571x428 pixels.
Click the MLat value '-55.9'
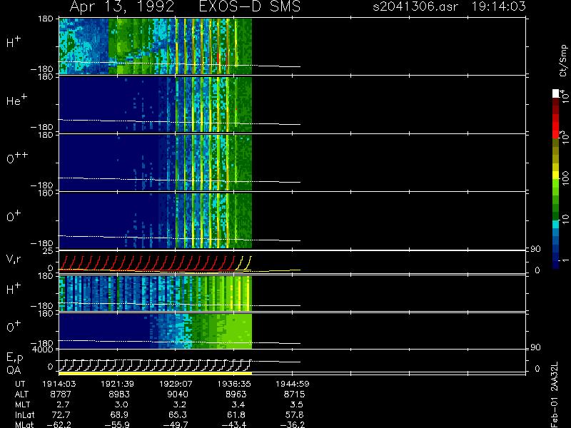pyautogui.click(x=117, y=424)
